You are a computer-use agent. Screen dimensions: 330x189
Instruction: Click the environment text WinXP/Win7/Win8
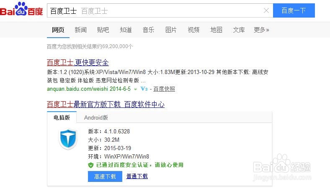tap(127, 157)
